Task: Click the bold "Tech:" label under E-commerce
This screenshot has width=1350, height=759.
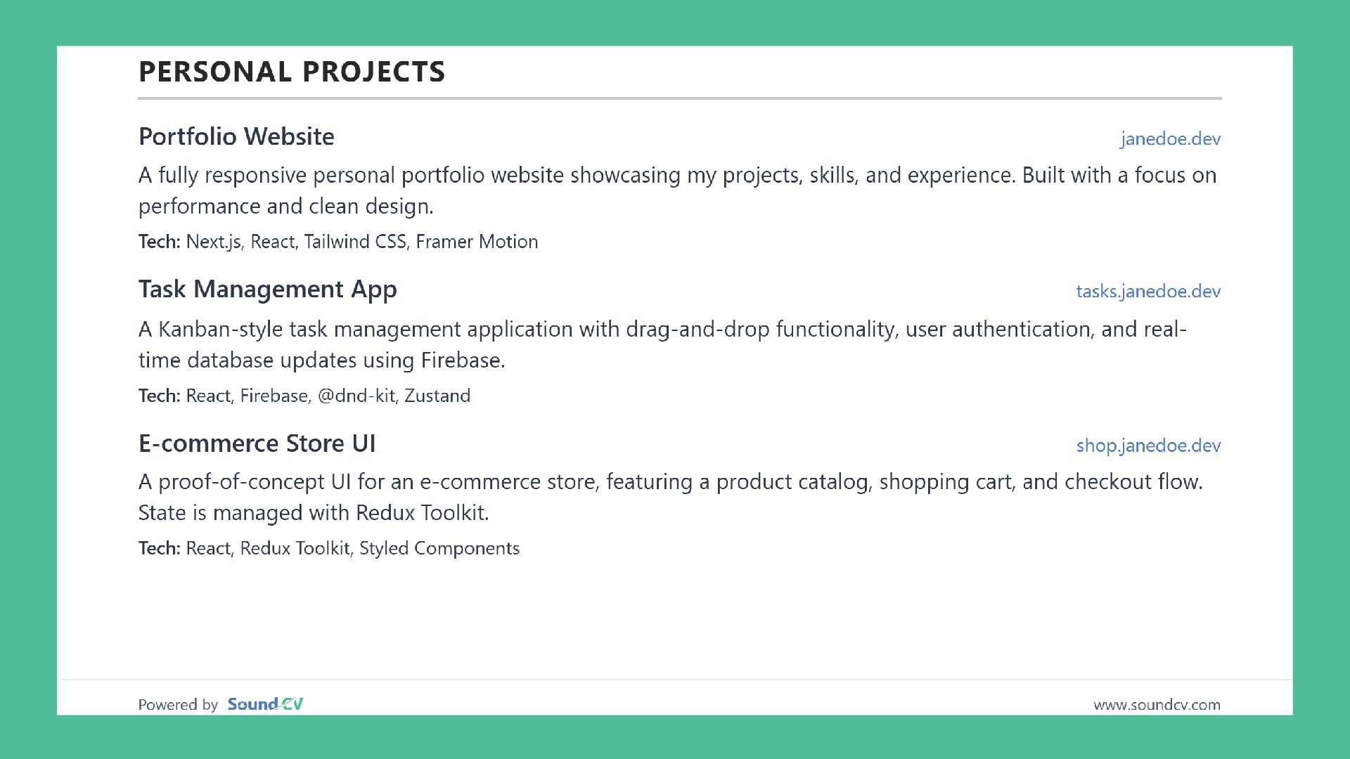Action: [x=159, y=548]
